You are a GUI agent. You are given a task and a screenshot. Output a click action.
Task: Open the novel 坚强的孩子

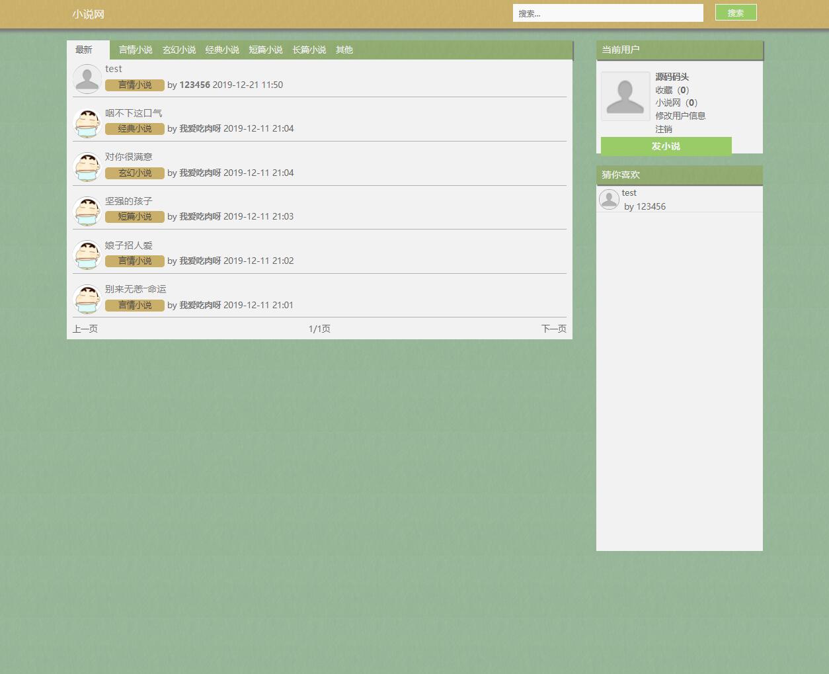click(x=129, y=201)
